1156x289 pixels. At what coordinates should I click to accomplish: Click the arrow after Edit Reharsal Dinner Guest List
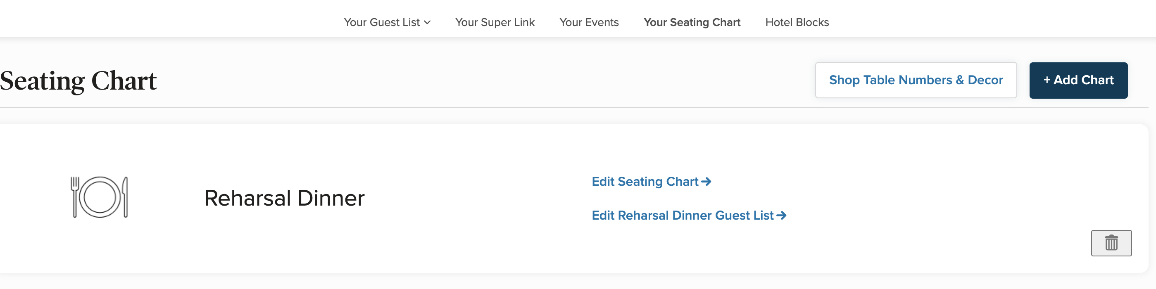click(x=781, y=216)
